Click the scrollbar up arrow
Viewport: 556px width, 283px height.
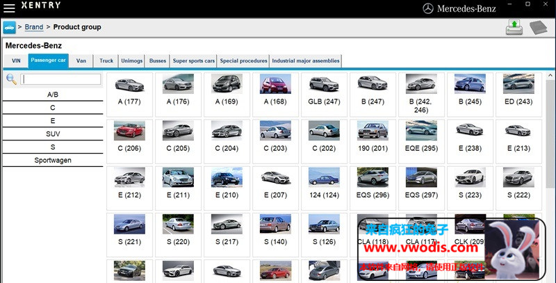[x=550, y=76]
